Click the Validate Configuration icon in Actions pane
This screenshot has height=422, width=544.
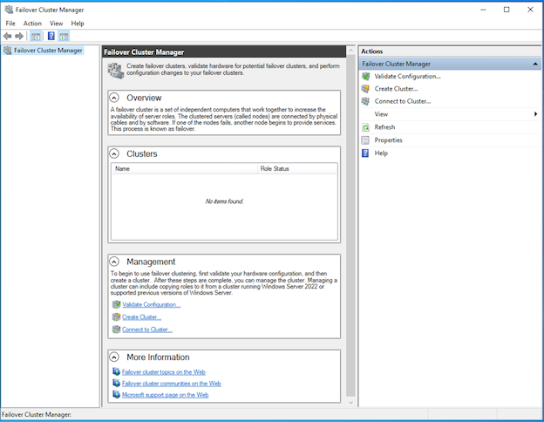[x=365, y=77]
